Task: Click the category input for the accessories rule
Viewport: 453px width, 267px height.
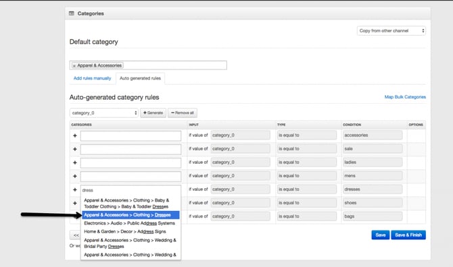Action: (131, 136)
